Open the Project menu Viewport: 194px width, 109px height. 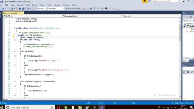click(x=20, y=5)
